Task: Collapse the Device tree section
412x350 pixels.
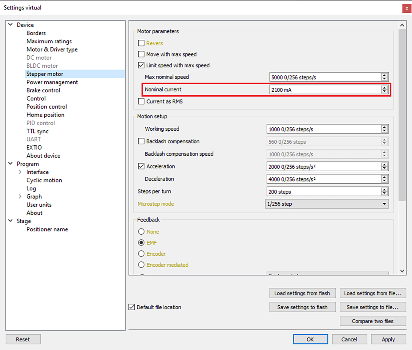Action: [10, 25]
